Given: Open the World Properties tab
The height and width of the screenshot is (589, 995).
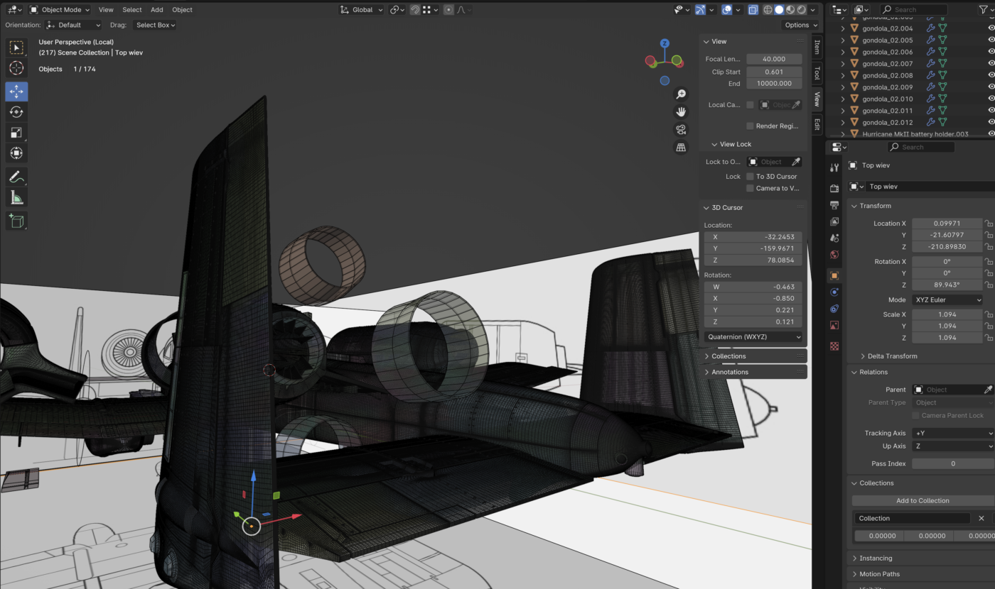Looking at the screenshot, I should click(834, 254).
